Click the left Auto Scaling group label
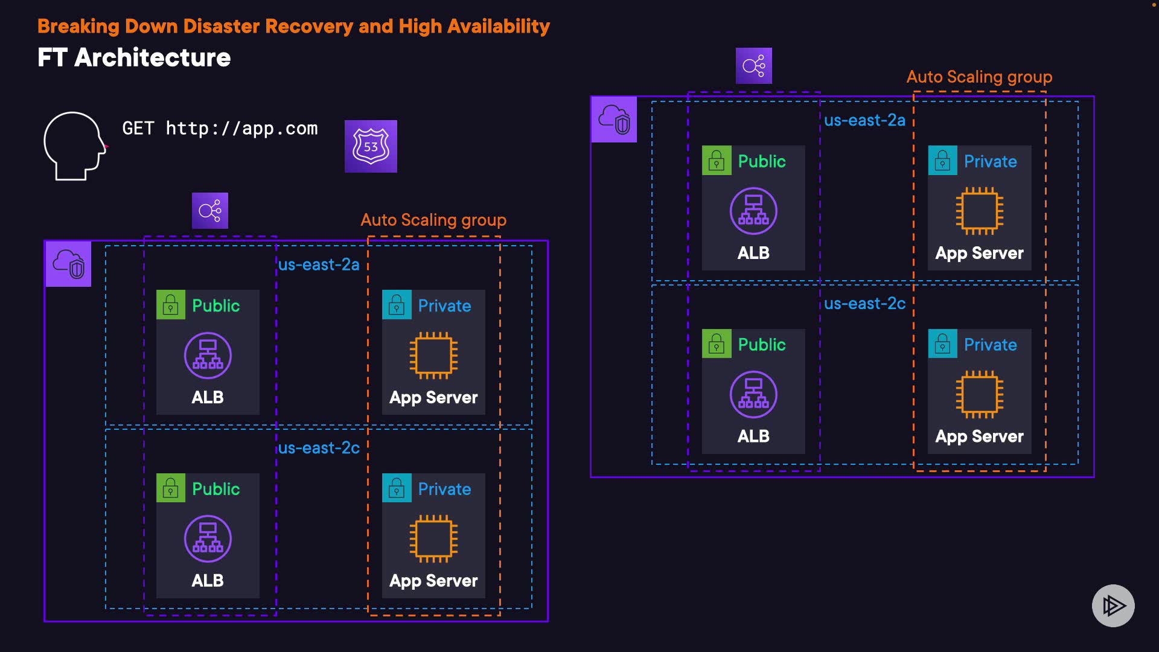Image resolution: width=1159 pixels, height=652 pixels. pyautogui.click(x=433, y=220)
